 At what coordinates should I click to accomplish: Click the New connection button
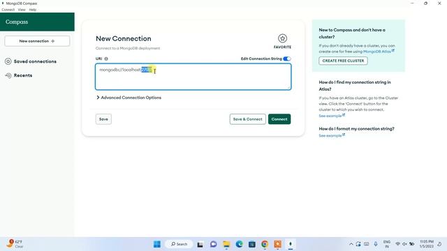pyautogui.click(x=37, y=41)
